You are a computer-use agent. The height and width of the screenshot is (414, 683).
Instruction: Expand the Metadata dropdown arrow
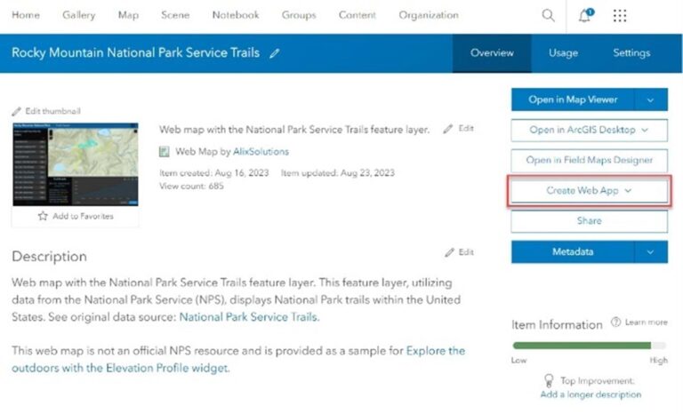651,251
